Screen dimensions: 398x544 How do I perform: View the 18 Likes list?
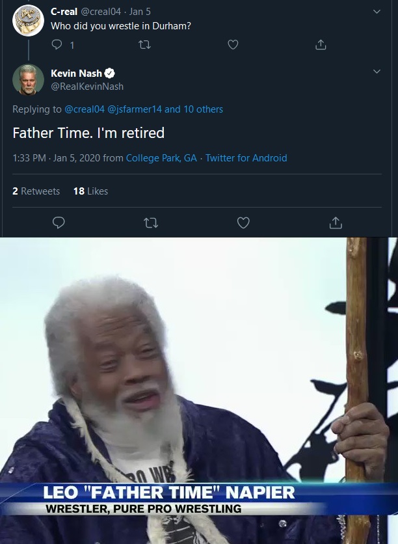pyautogui.click(x=90, y=191)
